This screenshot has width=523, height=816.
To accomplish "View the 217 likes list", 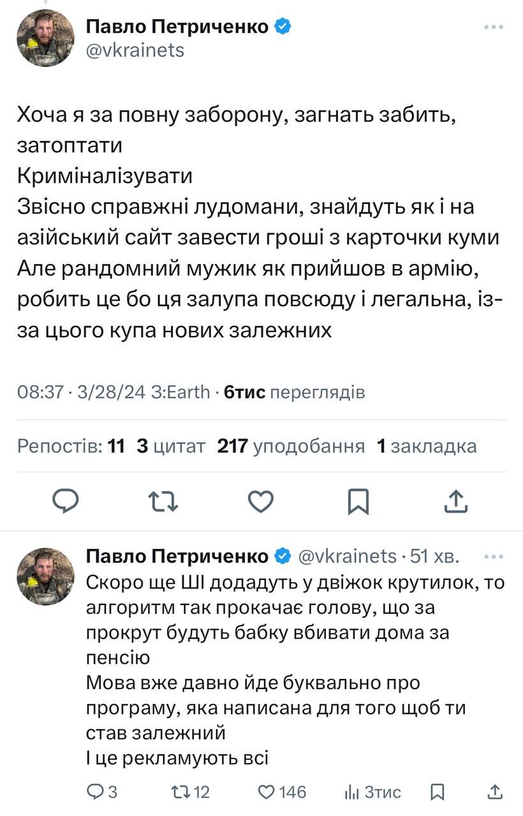I will 291,446.
